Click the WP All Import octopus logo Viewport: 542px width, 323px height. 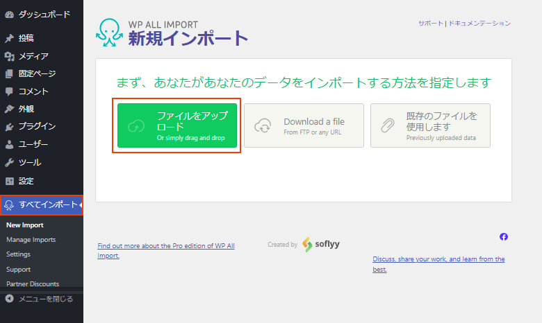pyautogui.click(x=108, y=32)
